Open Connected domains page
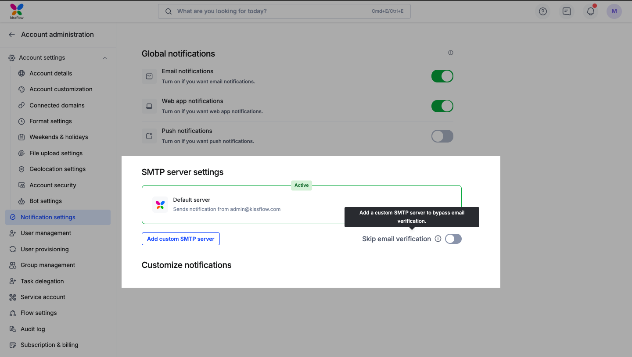Image resolution: width=632 pixels, height=357 pixels. tap(58, 105)
